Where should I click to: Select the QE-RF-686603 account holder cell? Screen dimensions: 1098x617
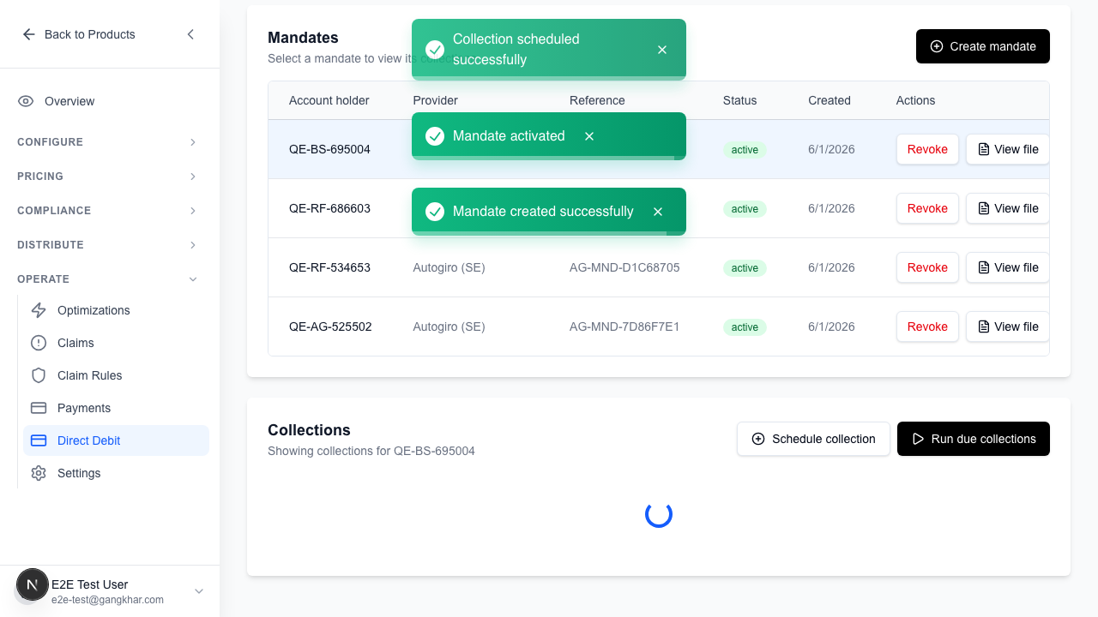[x=329, y=208]
